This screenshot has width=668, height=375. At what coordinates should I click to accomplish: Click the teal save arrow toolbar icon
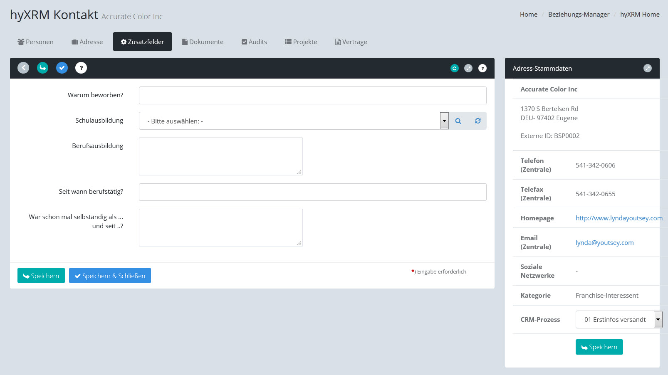pos(42,68)
